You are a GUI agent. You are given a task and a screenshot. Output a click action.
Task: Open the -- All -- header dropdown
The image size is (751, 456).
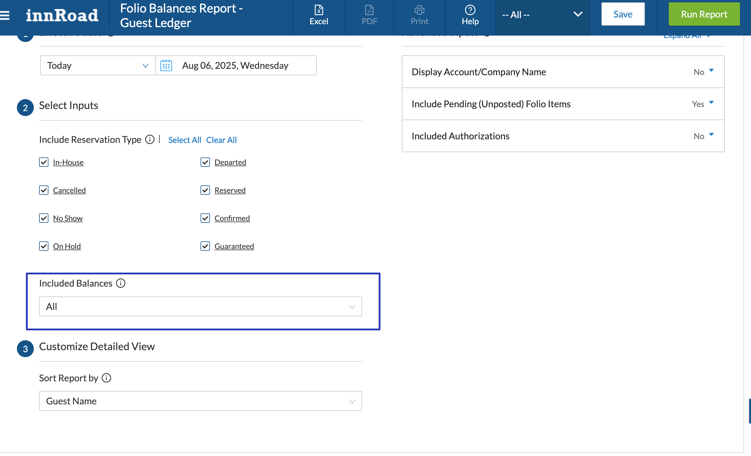point(542,15)
